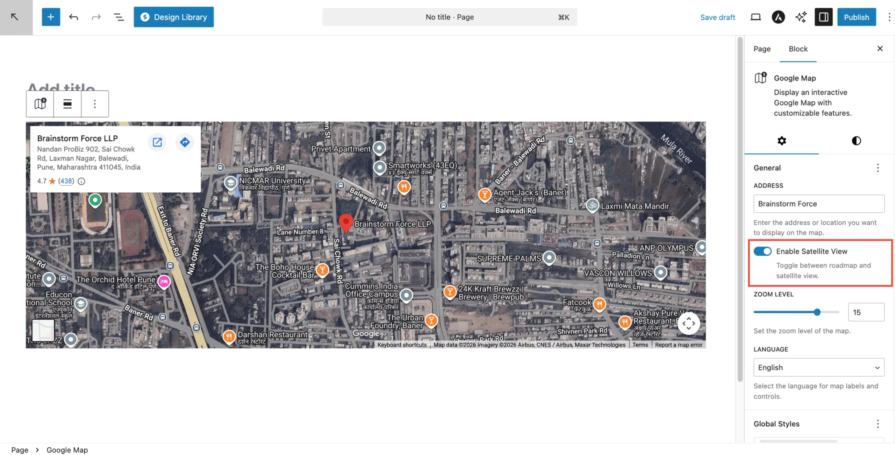
Task: Click the Global Styles panel heading
Action: [776, 424]
